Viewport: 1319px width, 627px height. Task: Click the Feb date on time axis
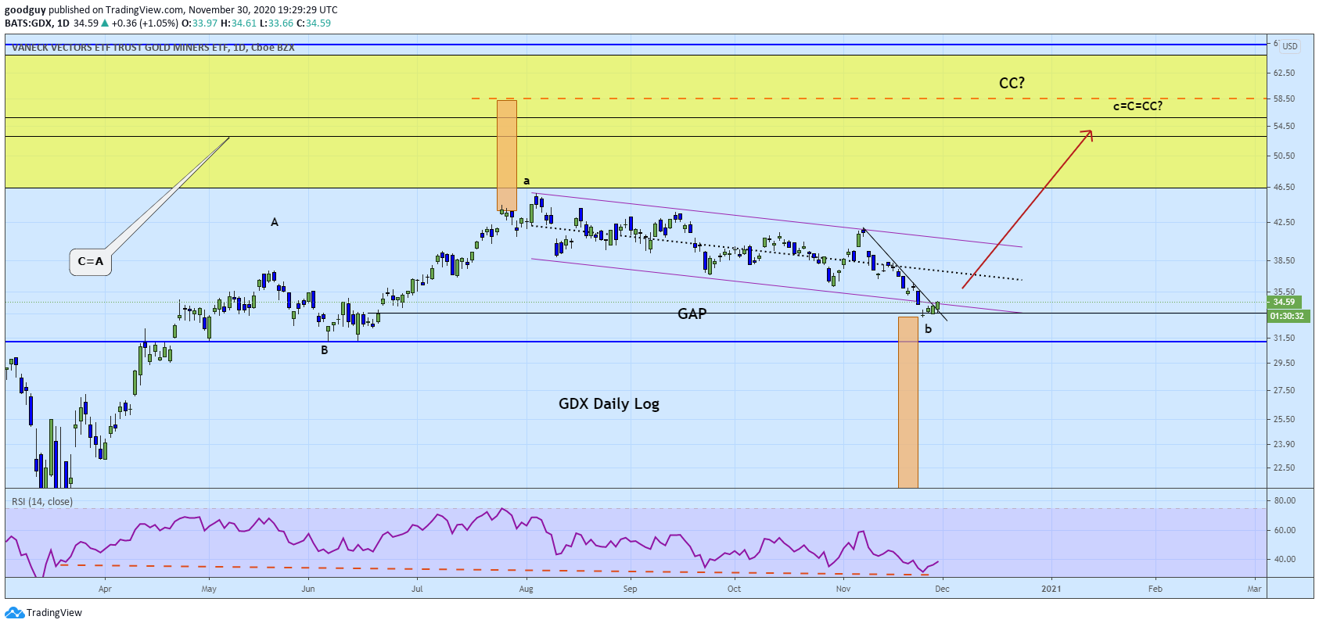tap(1155, 589)
